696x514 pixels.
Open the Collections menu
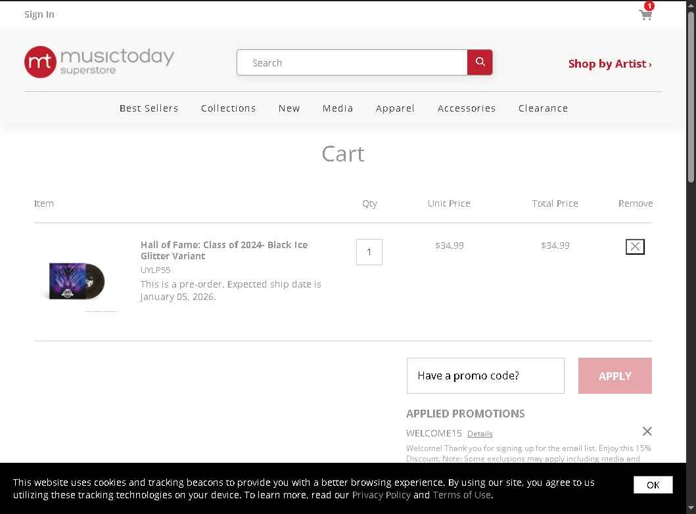[x=228, y=108]
